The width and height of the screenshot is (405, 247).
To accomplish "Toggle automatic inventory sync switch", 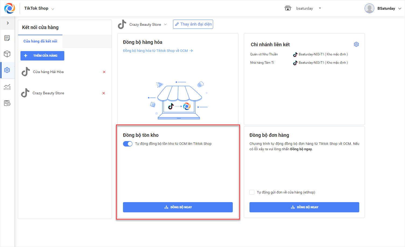I will coord(128,144).
